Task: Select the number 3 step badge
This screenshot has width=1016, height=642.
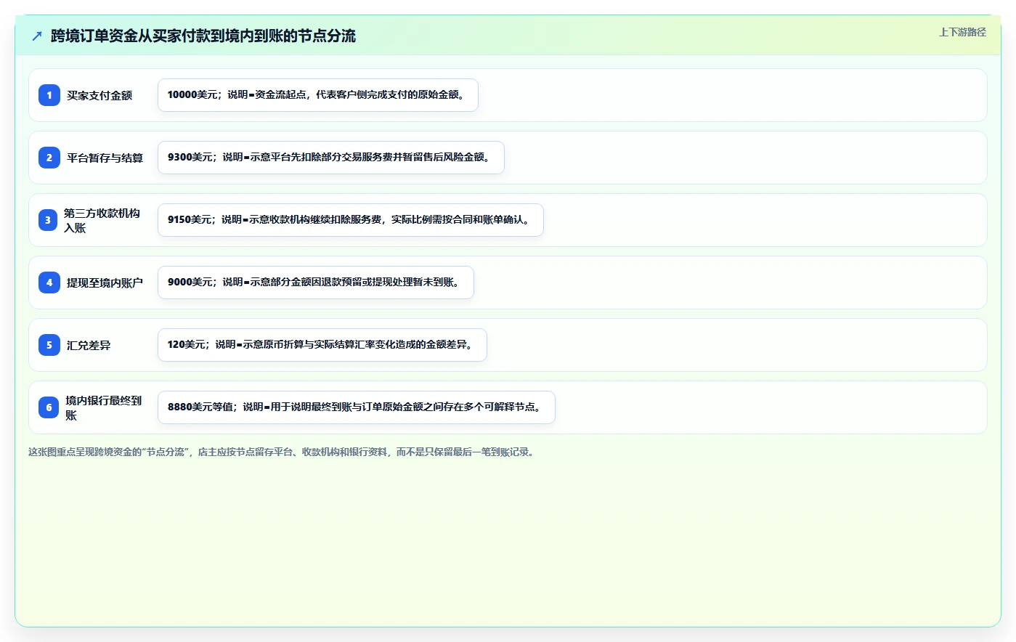Action: pyautogui.click(x=48, y=220)
